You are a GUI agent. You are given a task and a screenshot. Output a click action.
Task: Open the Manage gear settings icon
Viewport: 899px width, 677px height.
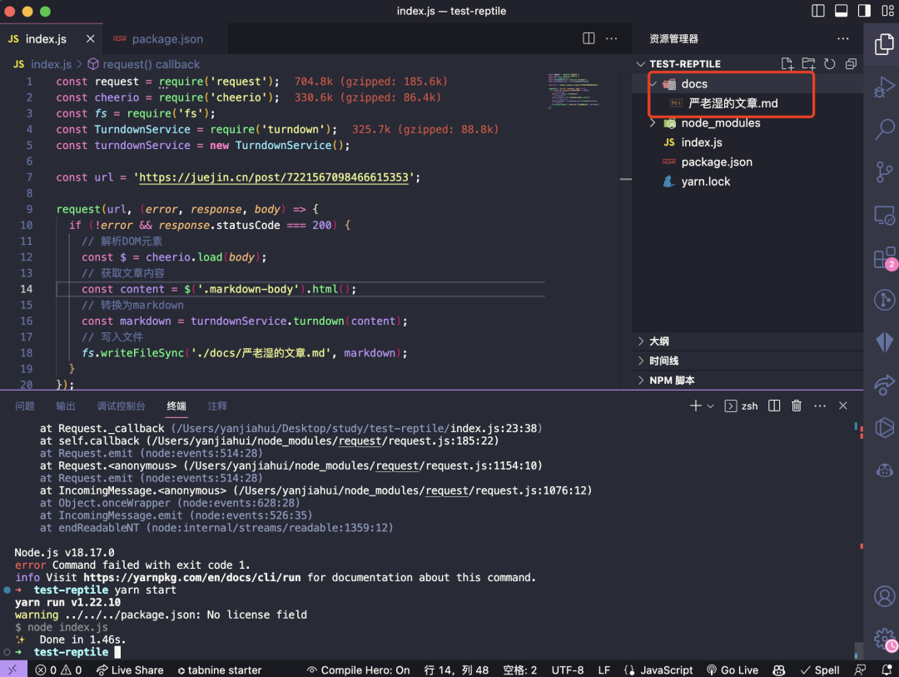tap(883, 638)
